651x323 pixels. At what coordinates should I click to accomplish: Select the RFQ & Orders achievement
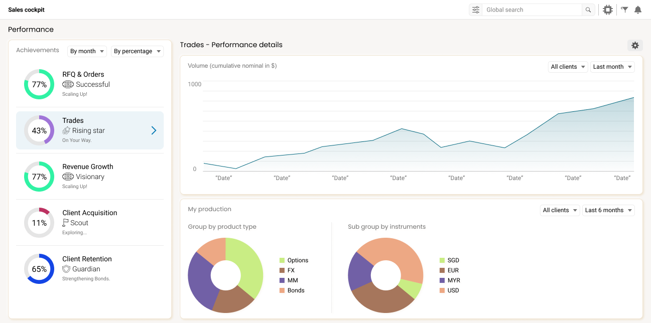click(90, 84)
